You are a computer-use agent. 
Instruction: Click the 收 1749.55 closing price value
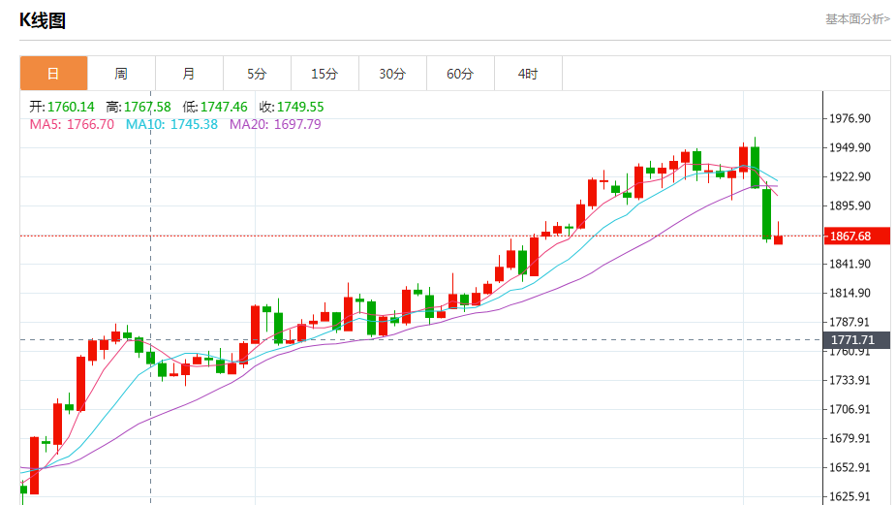[x=300, y=107]
